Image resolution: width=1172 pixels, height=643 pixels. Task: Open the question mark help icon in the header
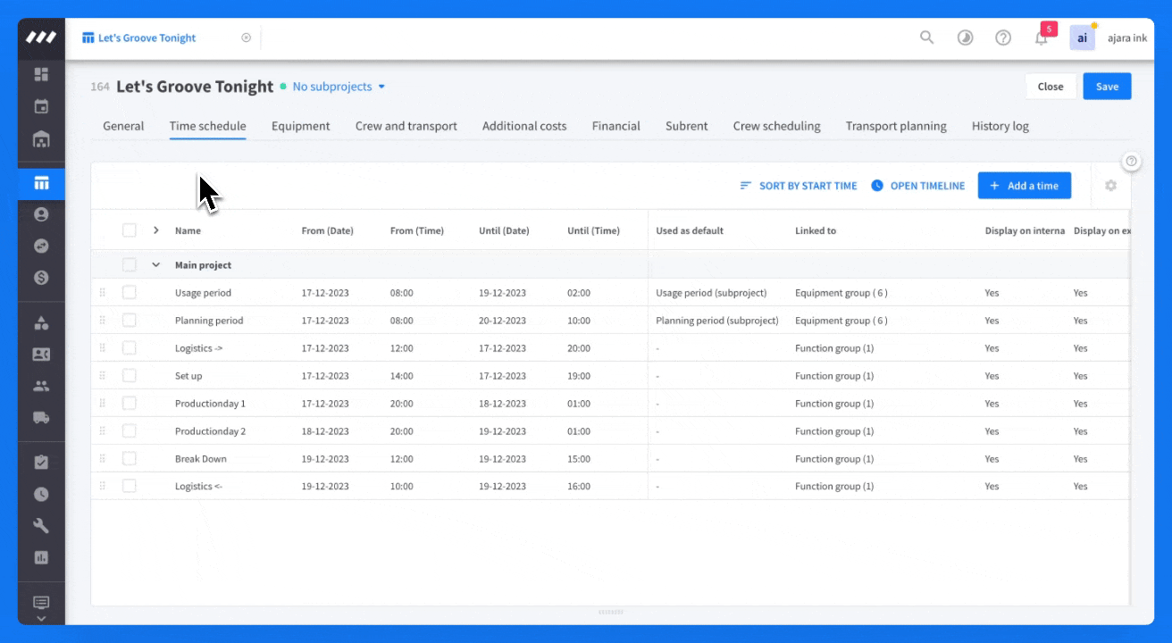click(x=1003, y=38)
